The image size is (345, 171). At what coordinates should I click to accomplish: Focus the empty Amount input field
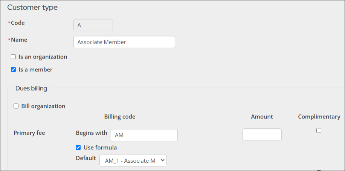coord(262,135)
